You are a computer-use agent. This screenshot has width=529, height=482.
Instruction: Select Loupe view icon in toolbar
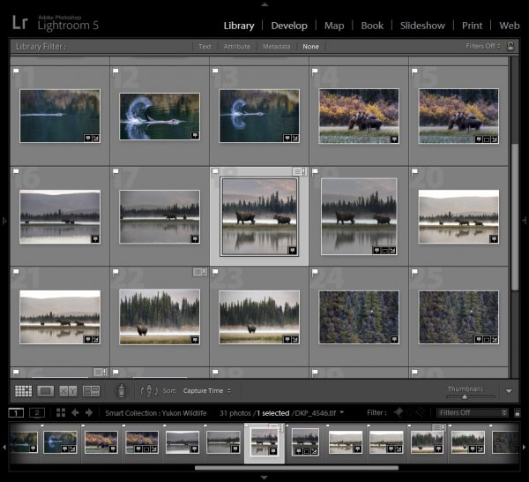[x=46, y=391]
